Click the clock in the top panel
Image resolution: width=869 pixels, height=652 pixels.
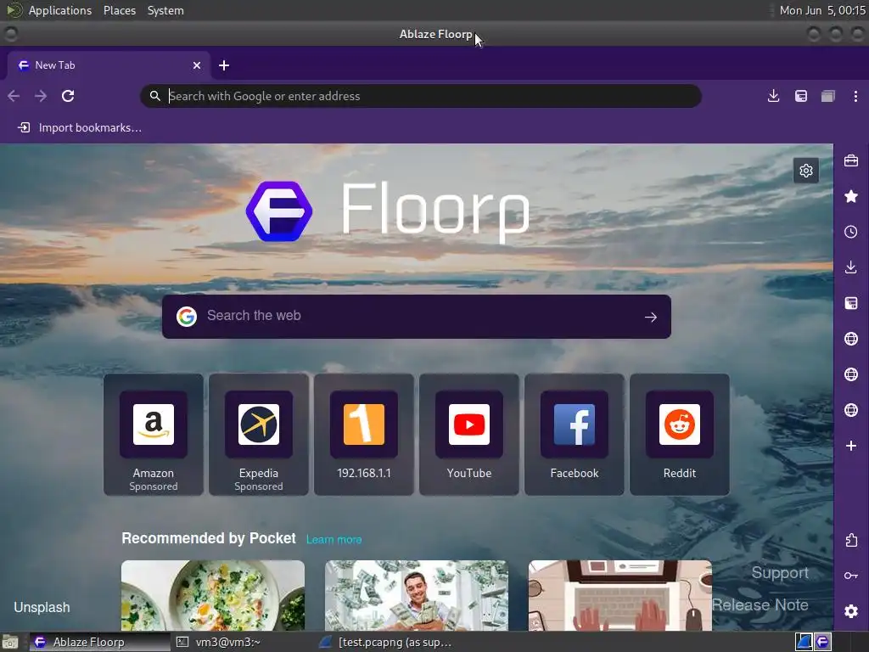(822, 10)
